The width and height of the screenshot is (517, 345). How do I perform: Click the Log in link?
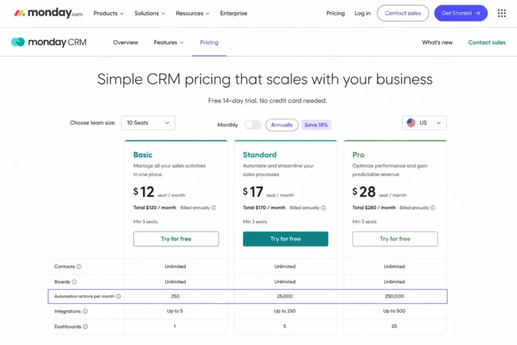363,13
